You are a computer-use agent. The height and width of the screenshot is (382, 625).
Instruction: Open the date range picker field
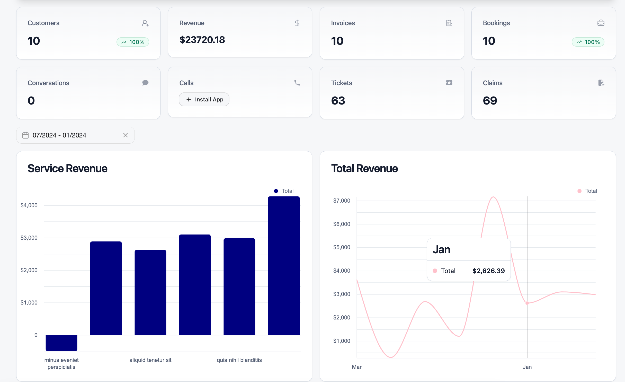[75, 135]
